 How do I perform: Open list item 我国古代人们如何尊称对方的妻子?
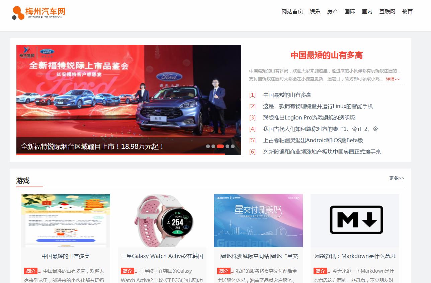[321, 129]
